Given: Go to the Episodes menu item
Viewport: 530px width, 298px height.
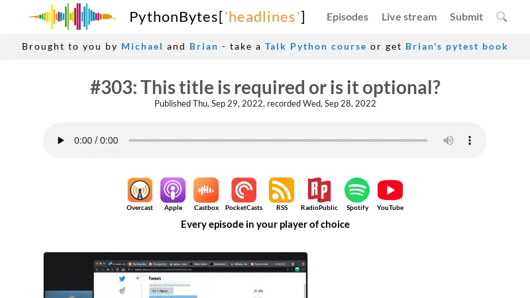Looking at the screenshot, I should (x=347, y=17).
